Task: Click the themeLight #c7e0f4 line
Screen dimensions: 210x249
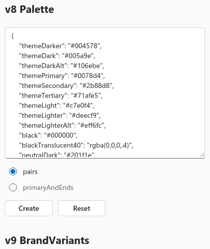Action: [x=57, y=105]
